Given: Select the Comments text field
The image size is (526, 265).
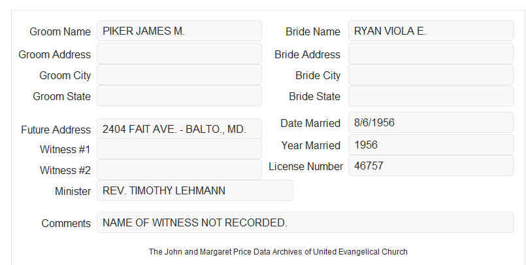Looking at the screenshot, I should tap(305, 222).
